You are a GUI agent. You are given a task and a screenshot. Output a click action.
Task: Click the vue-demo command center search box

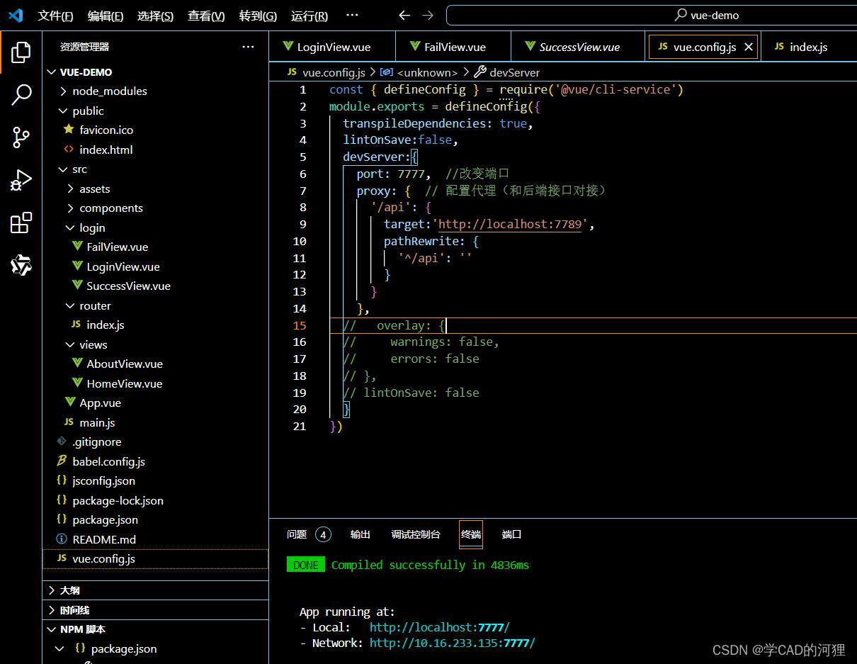pyautogui.click(x=650, y=15)
